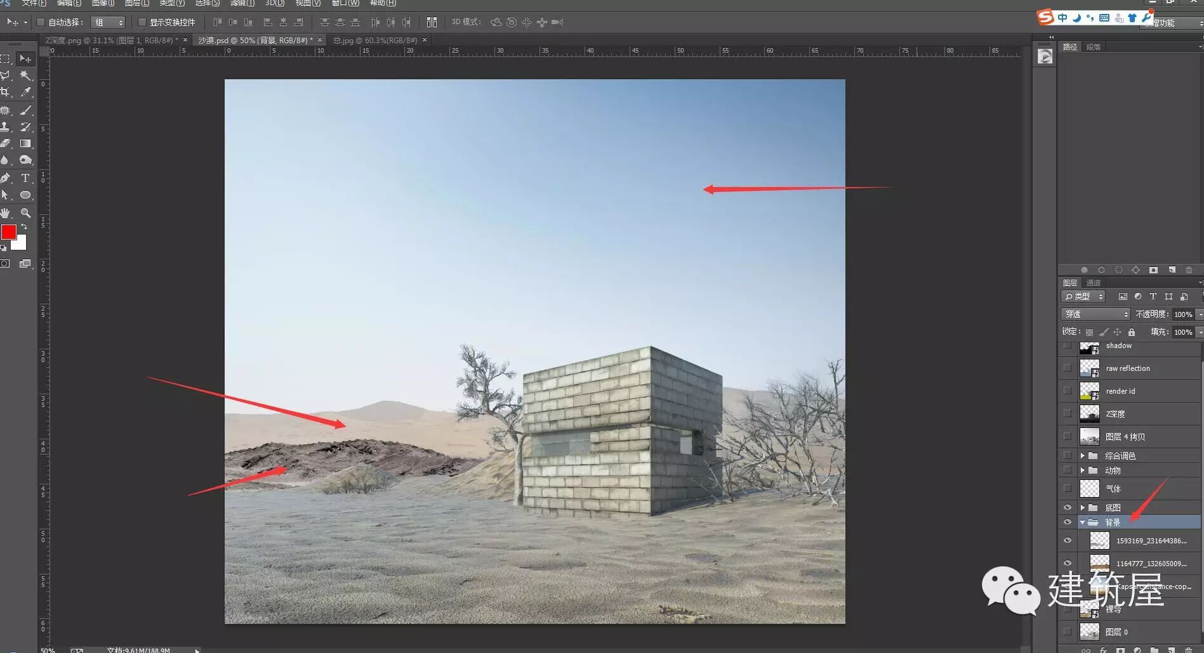Select the Pen tool

5,178
